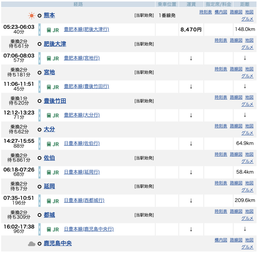Open the 豊肥本線(豊後竹田行) line link
This screenshot has width=258, height=253.
tap(86, 87)
